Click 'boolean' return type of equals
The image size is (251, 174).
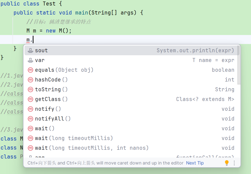pos(223,70)
